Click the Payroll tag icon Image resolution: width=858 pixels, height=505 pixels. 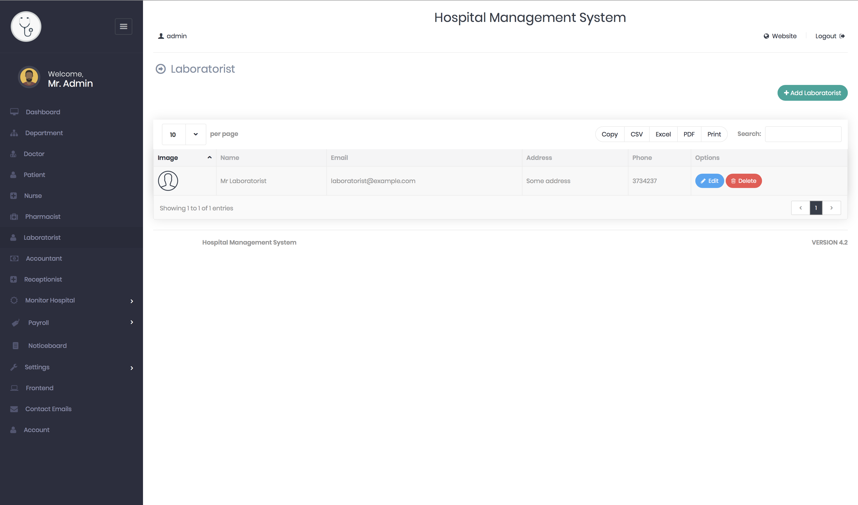pos(16,323)
